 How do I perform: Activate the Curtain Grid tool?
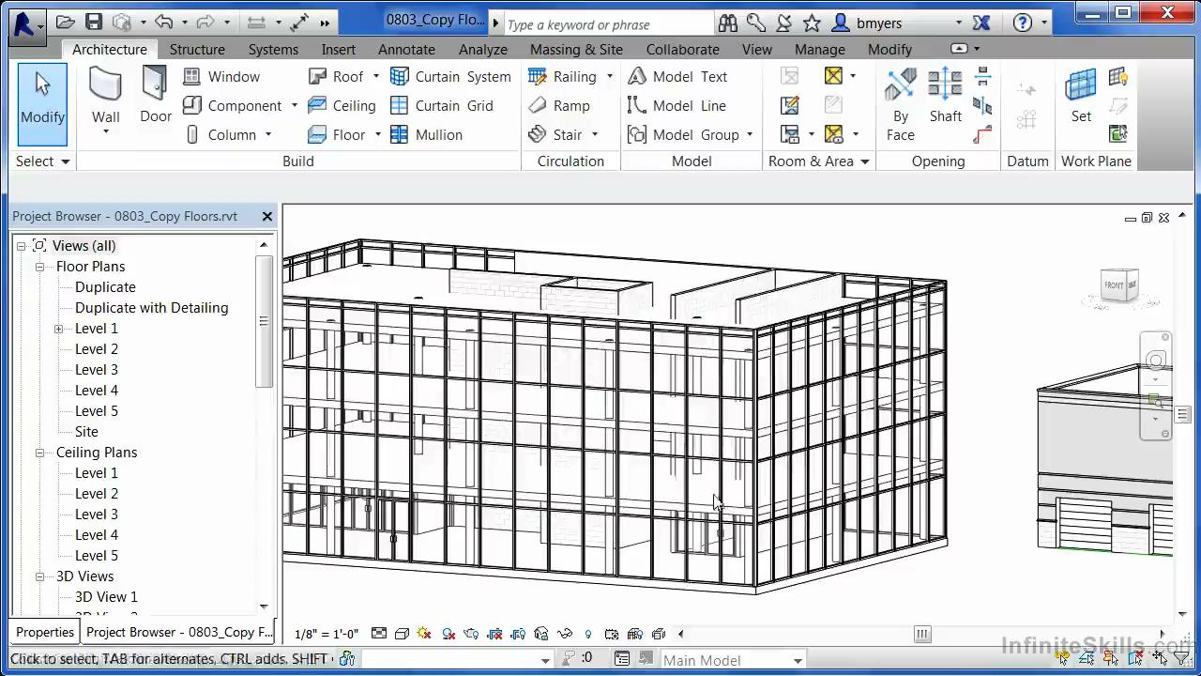441,106
